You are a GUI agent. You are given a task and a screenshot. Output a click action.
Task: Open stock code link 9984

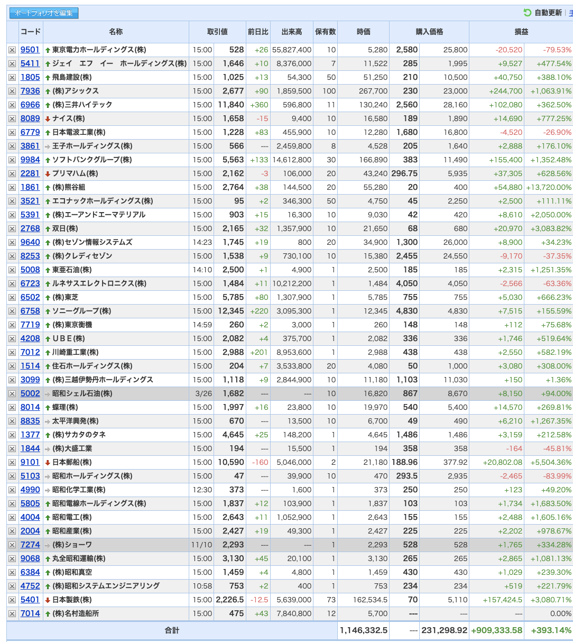coord(30,160)
